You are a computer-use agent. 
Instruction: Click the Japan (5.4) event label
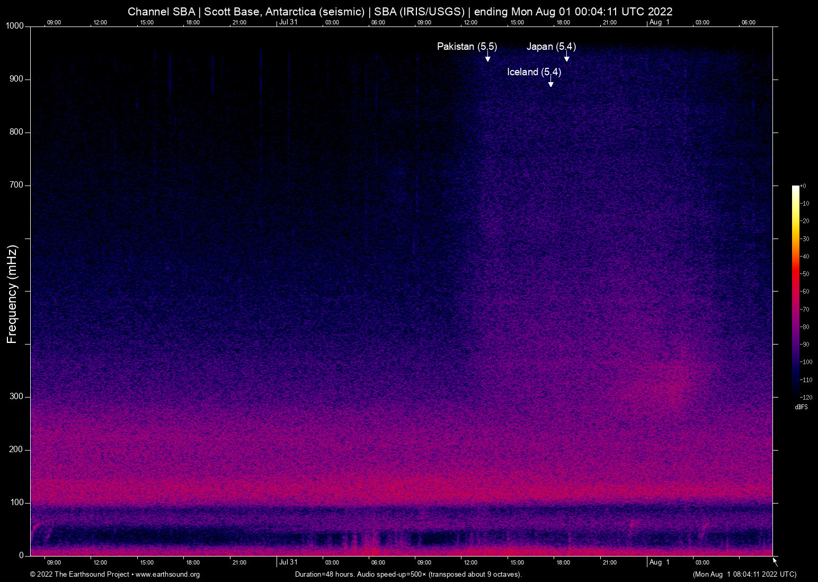552,47
